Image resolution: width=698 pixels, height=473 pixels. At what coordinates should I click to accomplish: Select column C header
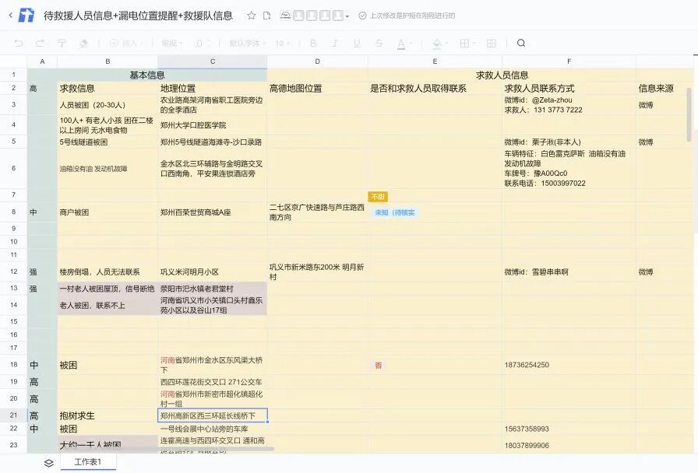213,61
